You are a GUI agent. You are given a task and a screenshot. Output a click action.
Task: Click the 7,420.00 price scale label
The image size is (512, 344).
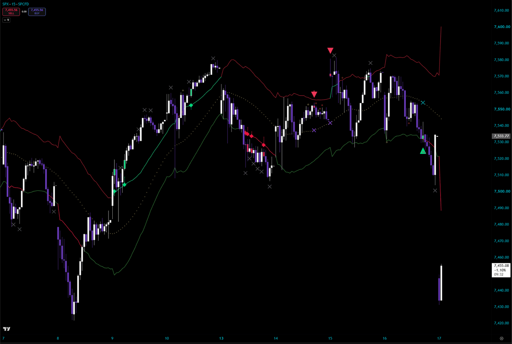[502, 323]
